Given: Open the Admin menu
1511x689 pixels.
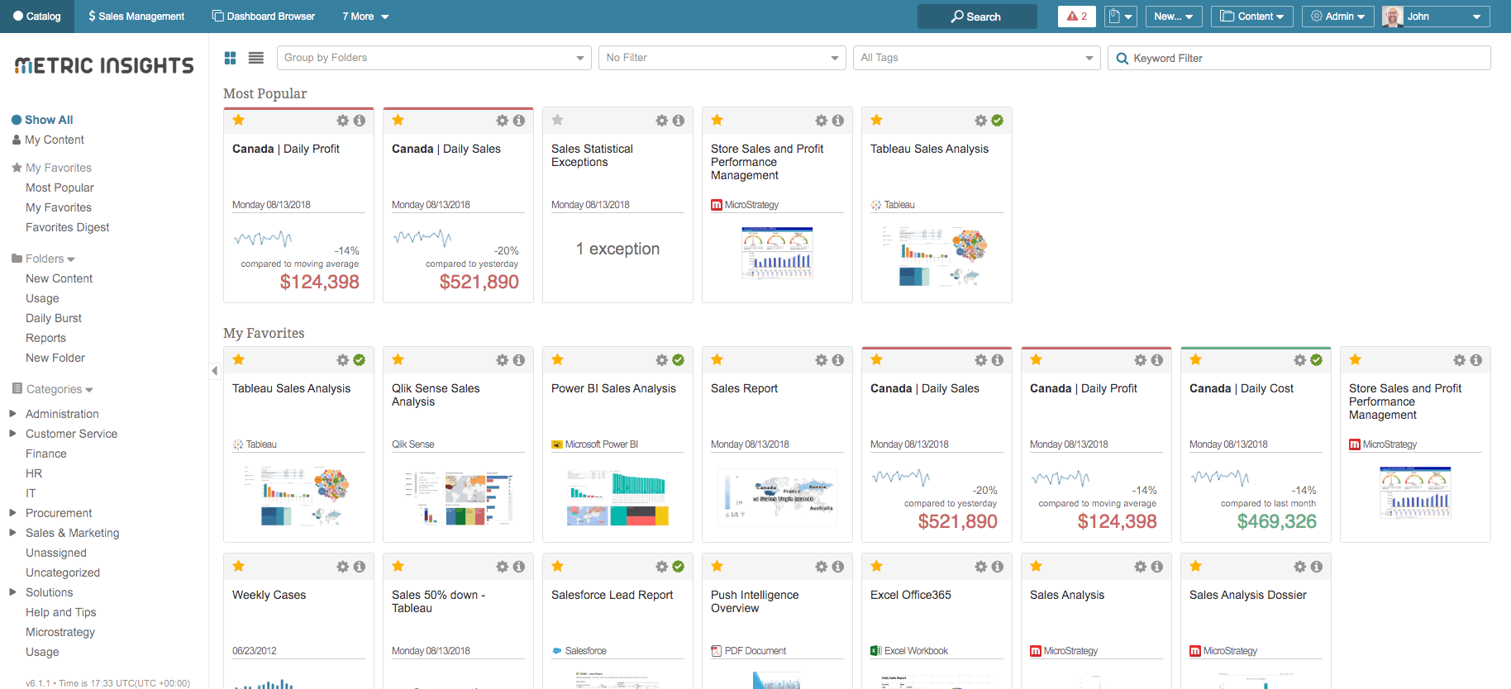Looking at the screenshot, I should (1338, 17).
